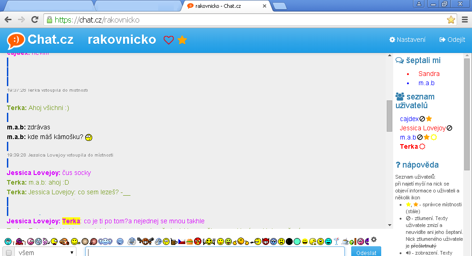Viewport: 472px width, 256px height.
Task: Click Odejít to leave room
Action: [452, 40]
